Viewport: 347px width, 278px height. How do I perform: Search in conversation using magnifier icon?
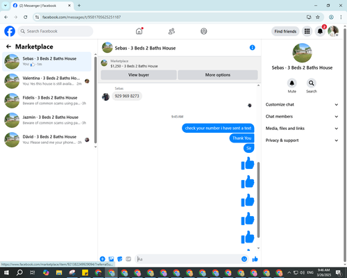[312, 83]
